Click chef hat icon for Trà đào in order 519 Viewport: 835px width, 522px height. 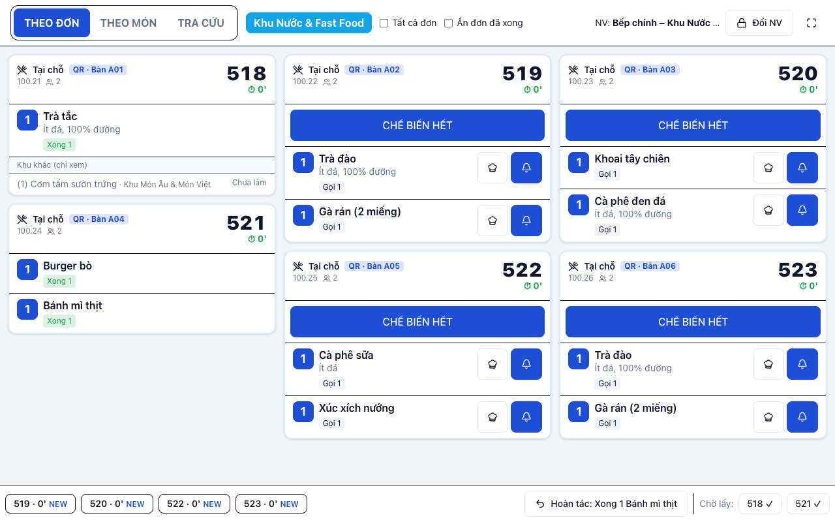click(x=493, y=168)
